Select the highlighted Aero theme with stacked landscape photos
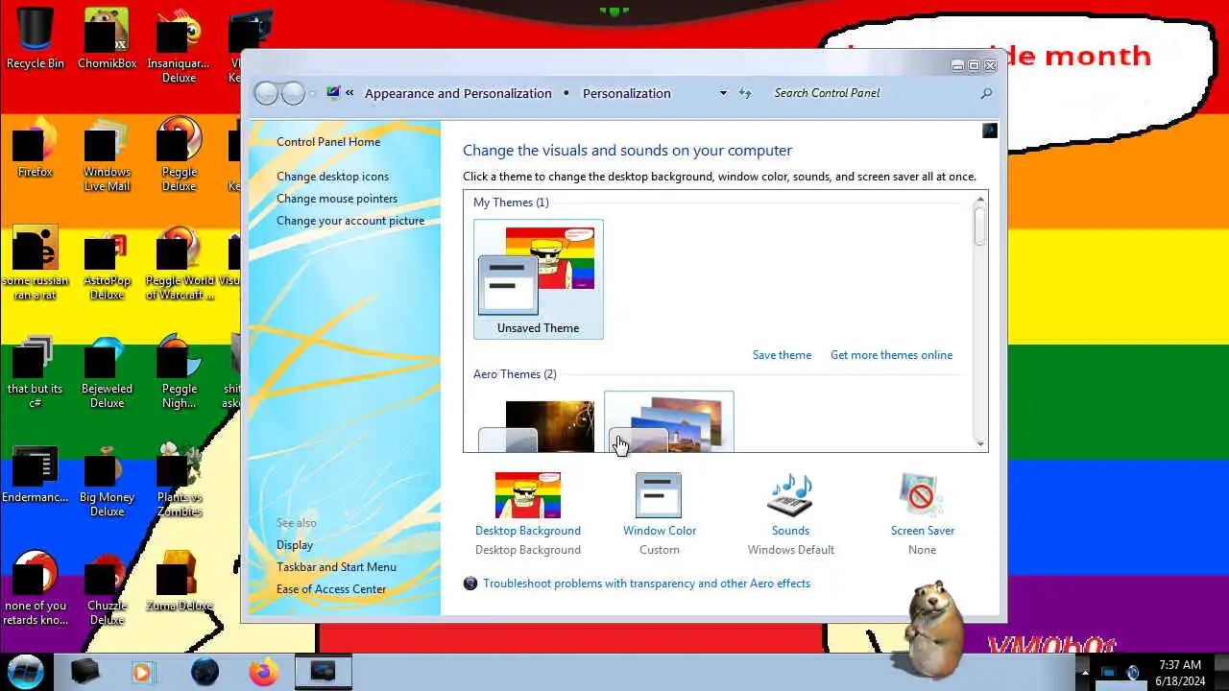Viewport: 1229px width, 691px height. coord(669,422)
